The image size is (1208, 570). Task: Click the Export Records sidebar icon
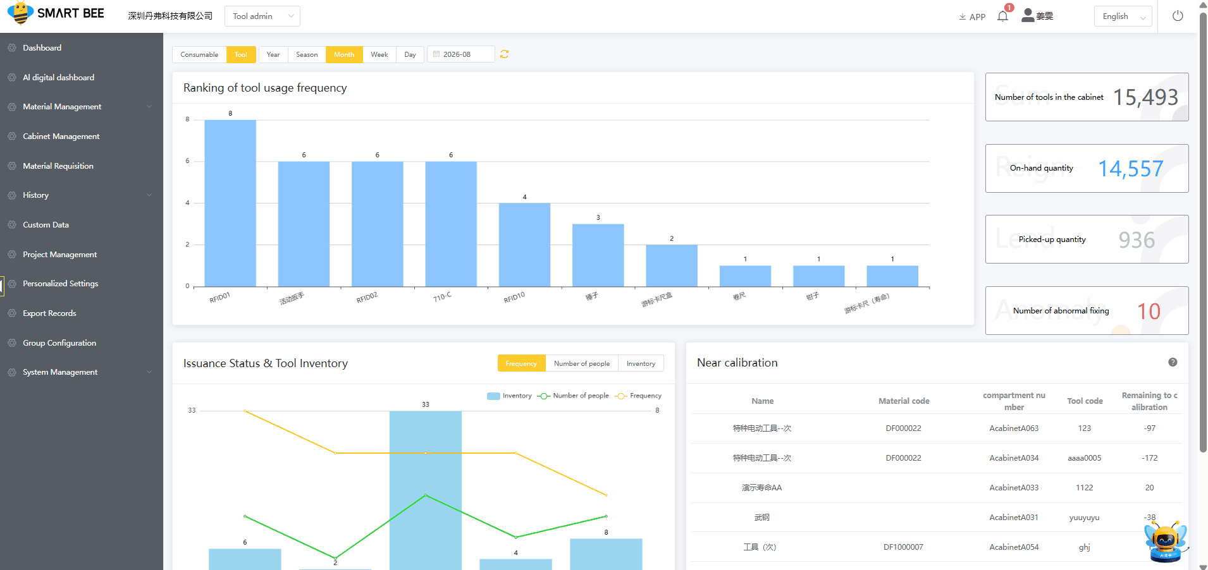(x=12, y=313)
